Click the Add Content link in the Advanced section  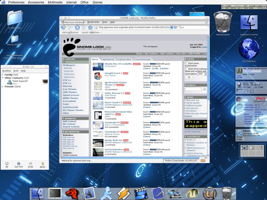[x=69, y=121]
